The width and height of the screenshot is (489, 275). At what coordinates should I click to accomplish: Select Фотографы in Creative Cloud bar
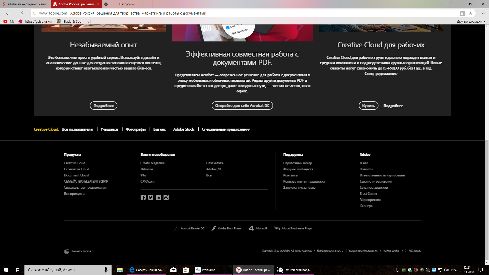135,129
